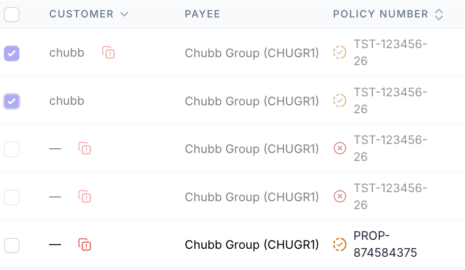Click pending check status icon in first row
The height and width of the screenshot is (270, 465).
click(x=339, y=52)
